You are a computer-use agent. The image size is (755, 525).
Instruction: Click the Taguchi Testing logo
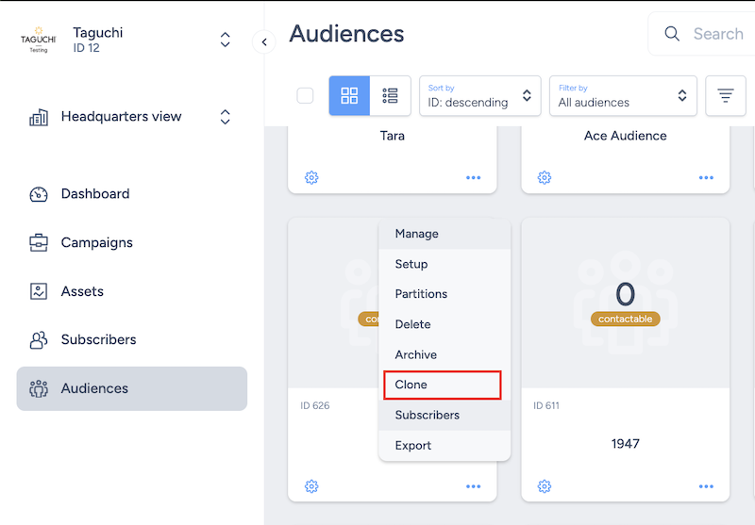[38, 40]
